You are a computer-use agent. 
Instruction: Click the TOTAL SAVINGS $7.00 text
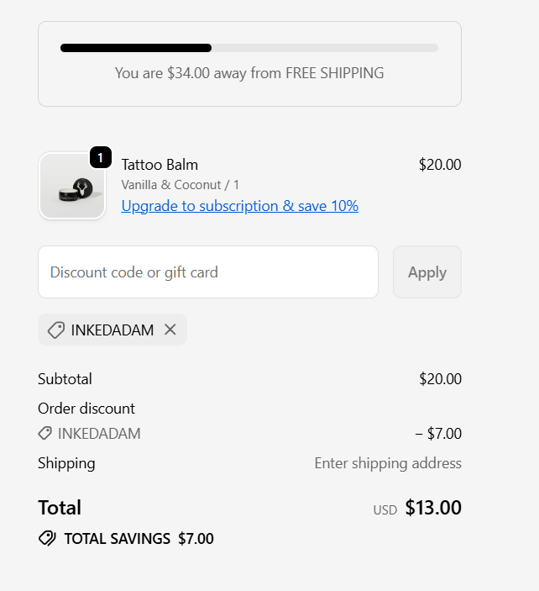[x=139, y=538]
